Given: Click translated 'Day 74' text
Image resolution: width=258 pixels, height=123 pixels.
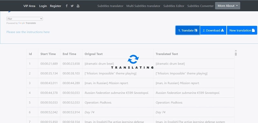Looking at the screenshot, I should 160,112.
